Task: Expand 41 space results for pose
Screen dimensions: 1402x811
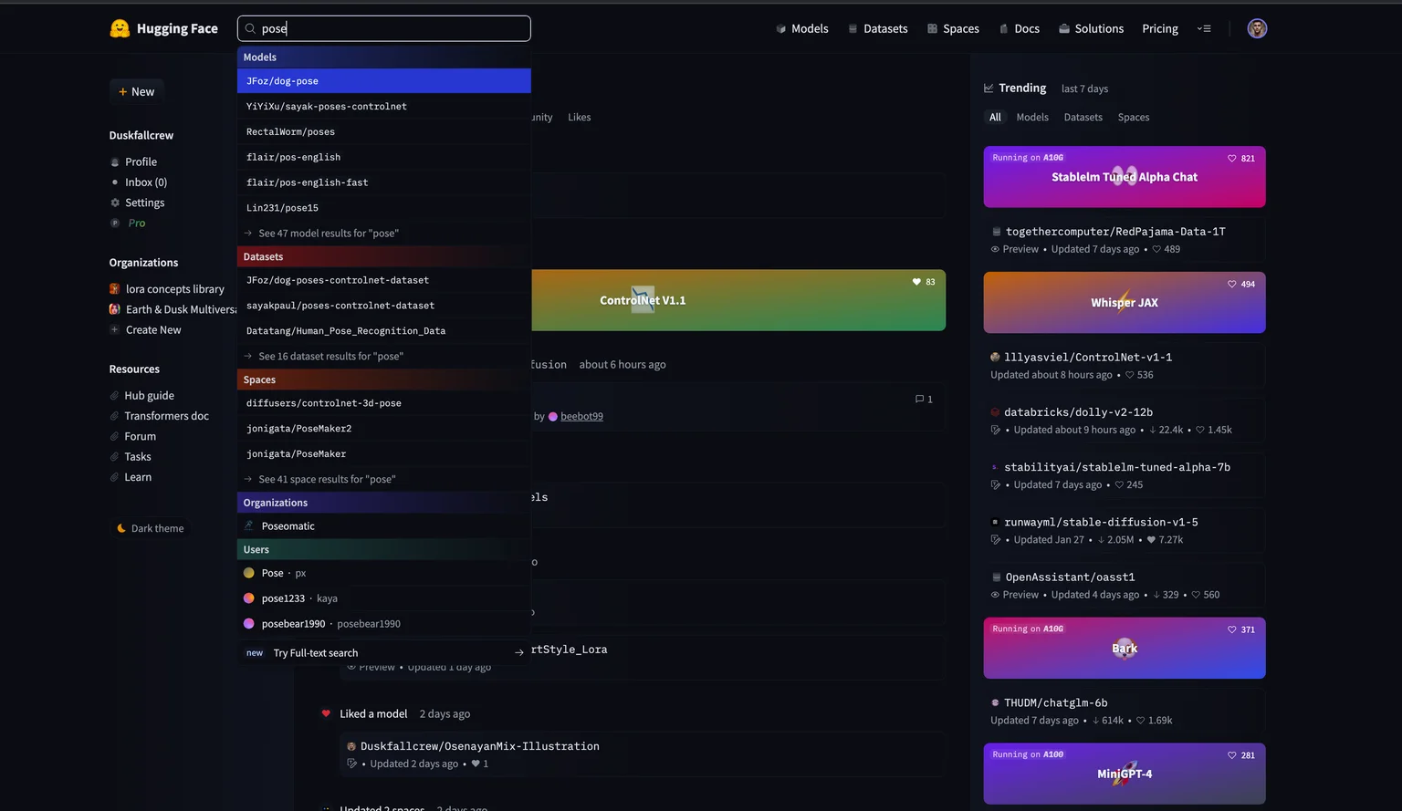Action: point(384,479)
